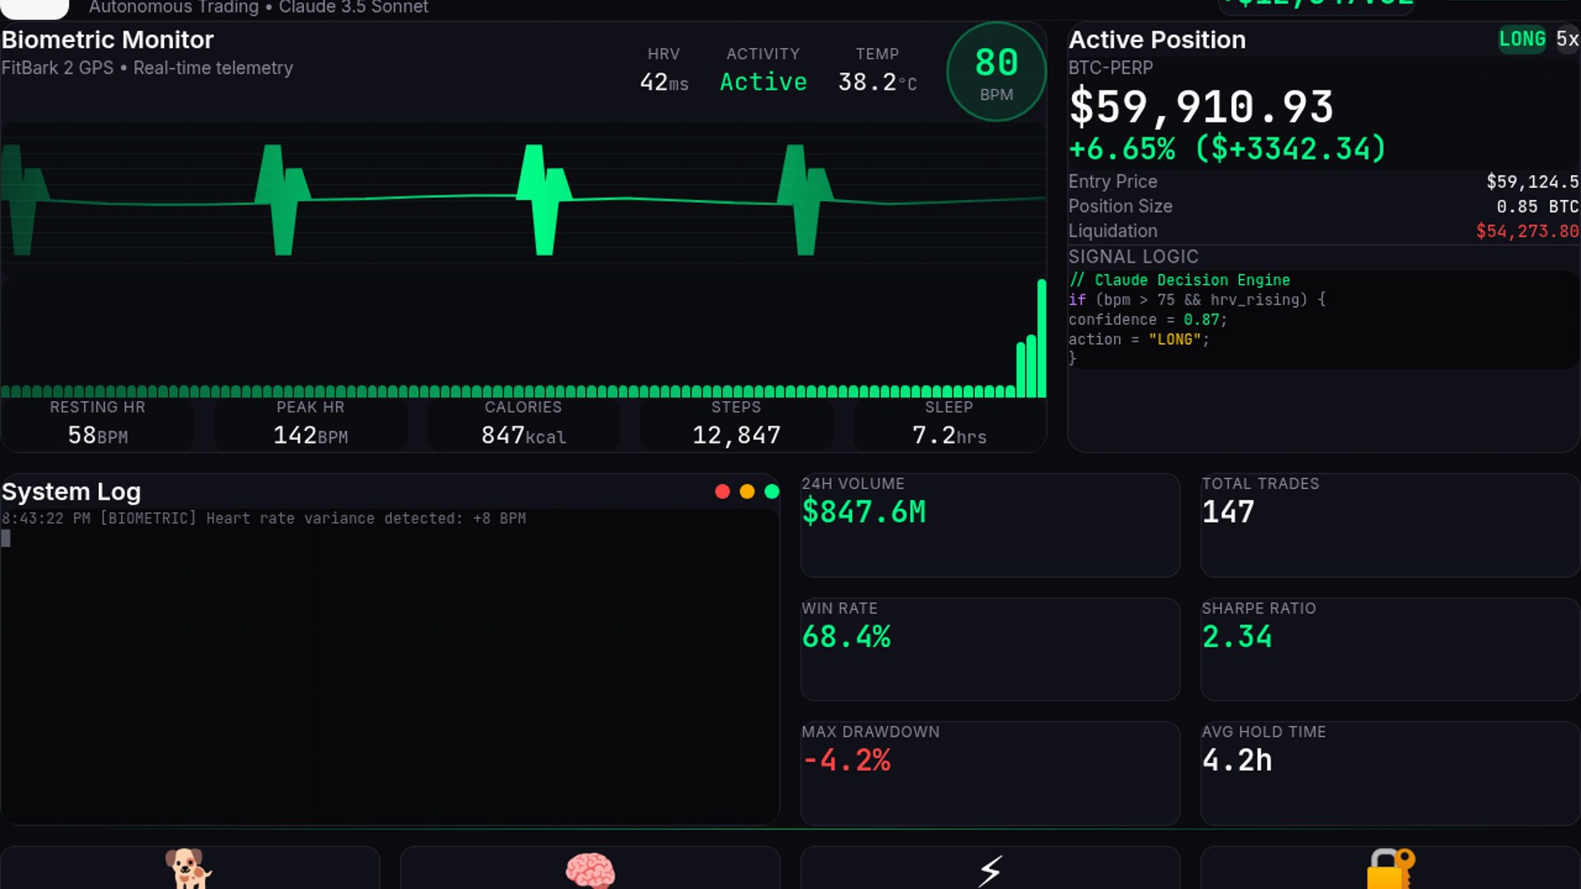Click the tallest bar in activity chart
Image resolution: width=1581 pixels, height=889 pixels.
coord(1042,338)
